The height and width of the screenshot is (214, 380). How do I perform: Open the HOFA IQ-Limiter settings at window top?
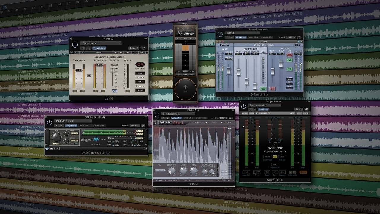pos(184,24)
